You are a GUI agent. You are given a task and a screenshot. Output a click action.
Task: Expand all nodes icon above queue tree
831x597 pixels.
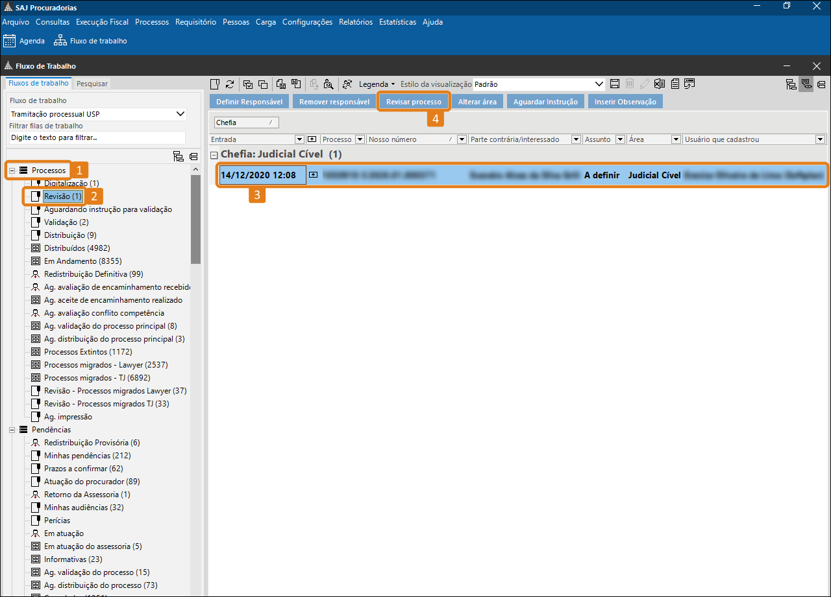(x=178, y=156)
